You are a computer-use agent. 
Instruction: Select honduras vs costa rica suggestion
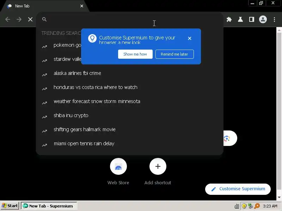(x=129, y=87)
